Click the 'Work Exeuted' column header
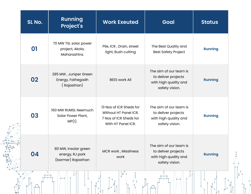The width and height of the screenshot is (251, 194). point(120,22)
